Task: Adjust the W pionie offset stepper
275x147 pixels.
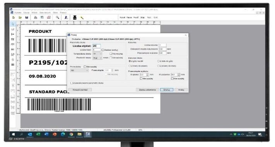Action: [147, 75]
